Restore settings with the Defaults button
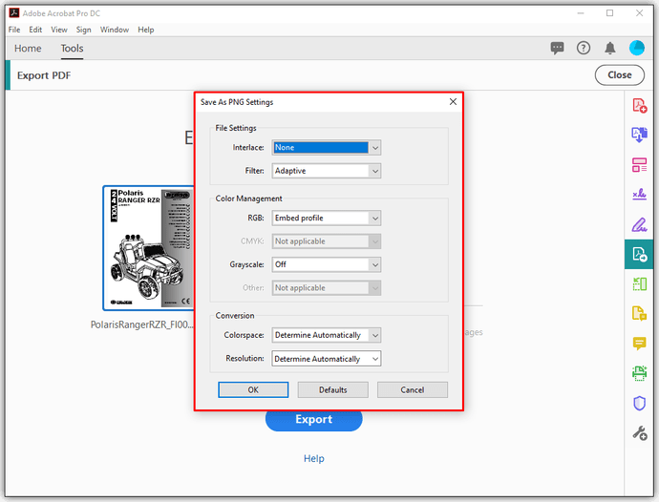Image resolution: width=659 pixels, height=502 pixels. click(333, 389)
